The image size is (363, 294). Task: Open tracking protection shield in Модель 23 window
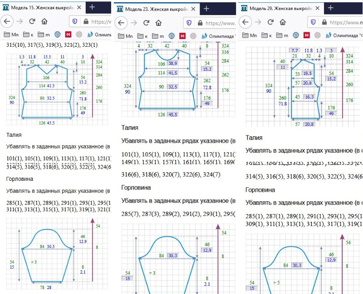pos(188,23)
